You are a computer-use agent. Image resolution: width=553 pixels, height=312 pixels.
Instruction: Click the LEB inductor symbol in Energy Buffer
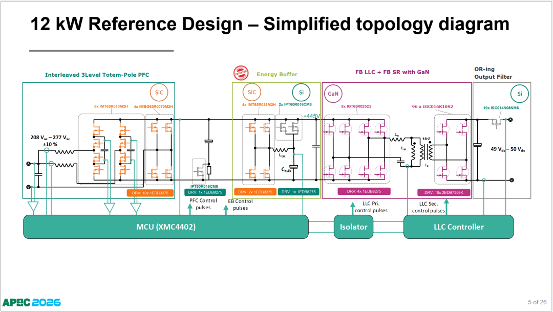[x=281, y=150]
